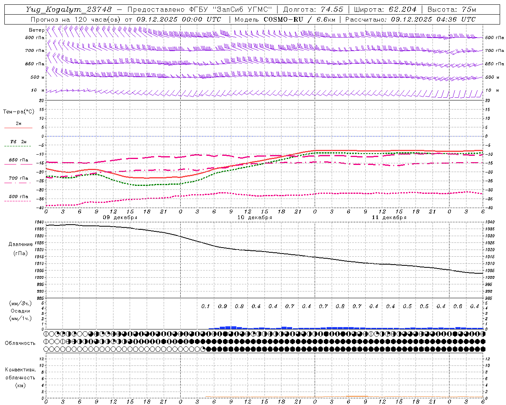506x405 pixels.
Task: Click the (мм/1ч.) precipitation unit label
Action: pyautogui.click(x=21, y=318)
